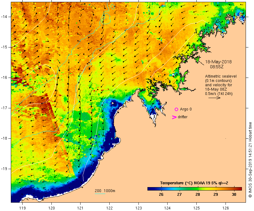Click the longitude axis label '120'
This screenshot has width=254, height=211.
[51, 208]
